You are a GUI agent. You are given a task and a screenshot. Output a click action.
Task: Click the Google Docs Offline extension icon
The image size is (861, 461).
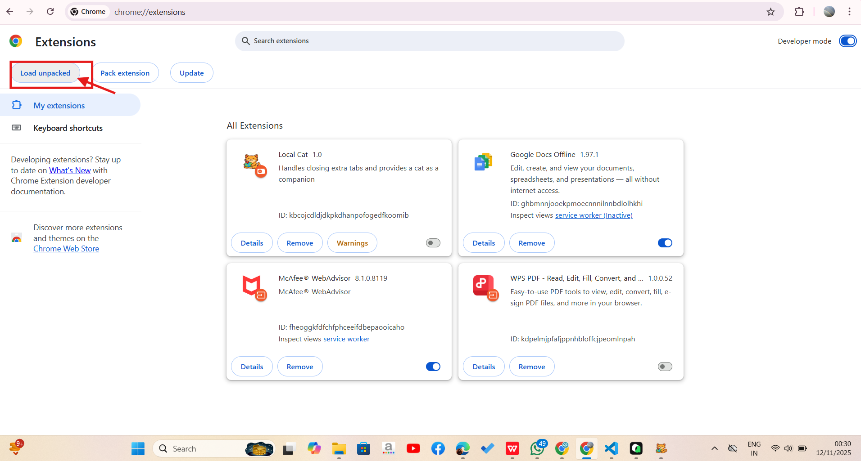coord(484,162)
